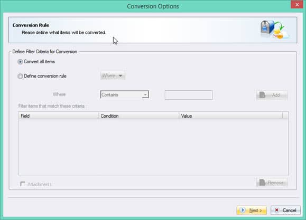
Task: Click the Cancel button
Action: coord(285,211)
